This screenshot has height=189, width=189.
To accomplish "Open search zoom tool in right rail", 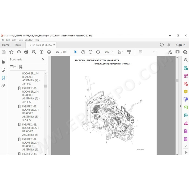I will click(x=186, y=60).
